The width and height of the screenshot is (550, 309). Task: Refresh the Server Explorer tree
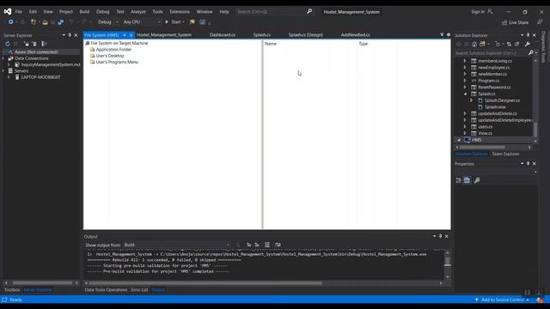pyautogui.click(x=8, y=44)
